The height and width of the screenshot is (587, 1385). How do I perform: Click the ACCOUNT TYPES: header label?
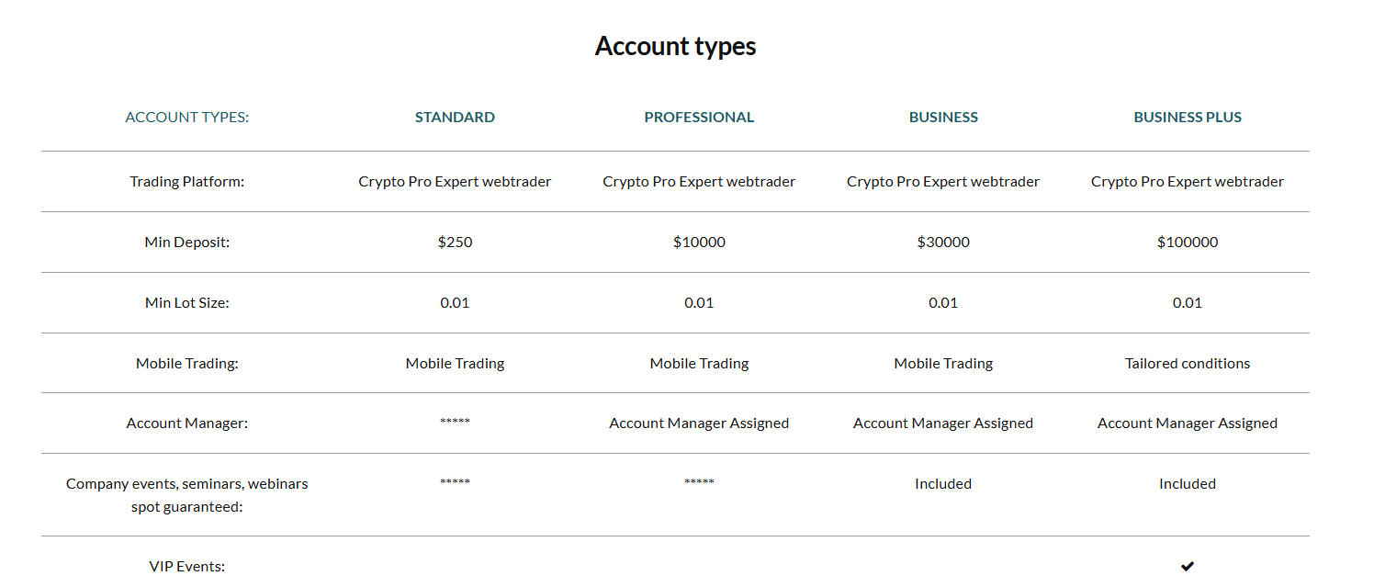pos(187,118)
